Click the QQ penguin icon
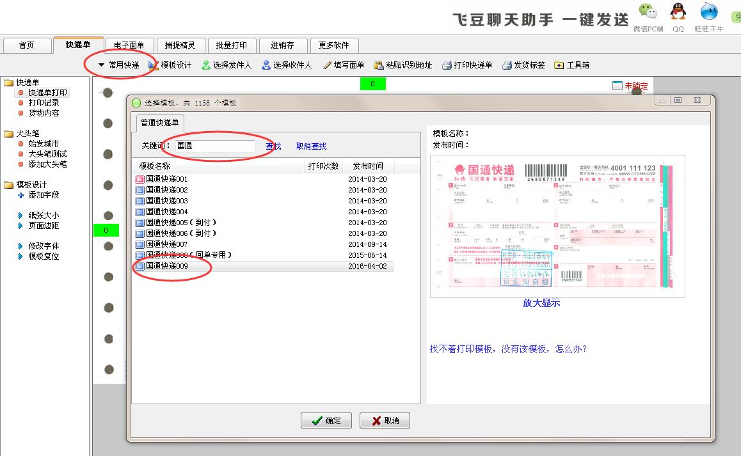741x456 pixels. (678, 12)
